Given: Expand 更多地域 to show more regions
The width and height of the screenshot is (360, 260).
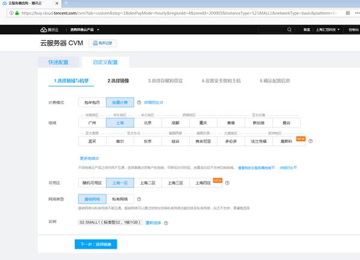Looking at the screenshot, I should tap(88, 158).
